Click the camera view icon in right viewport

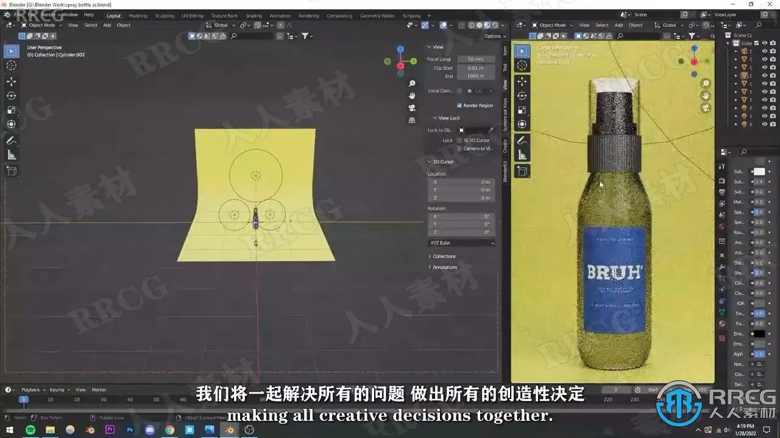point(706,108)
